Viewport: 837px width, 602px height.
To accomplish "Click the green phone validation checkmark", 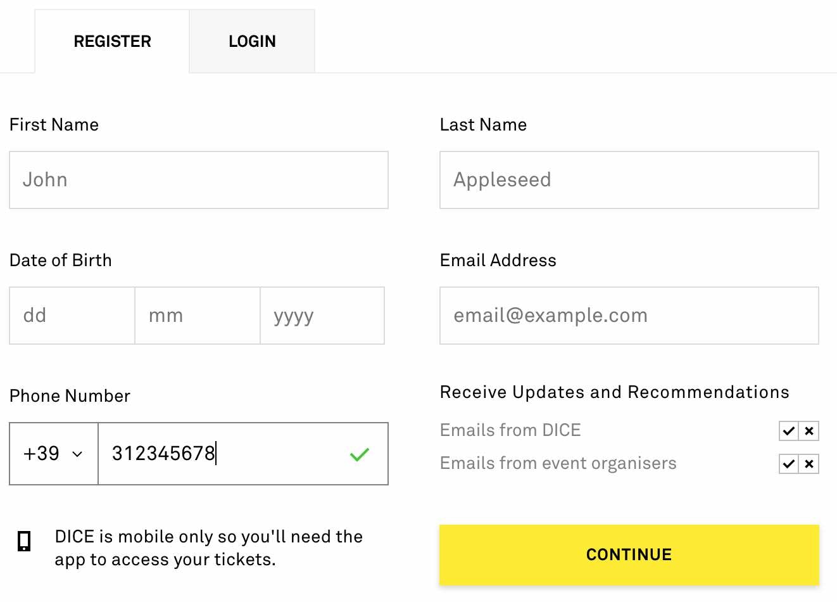I will click(359, 454).
